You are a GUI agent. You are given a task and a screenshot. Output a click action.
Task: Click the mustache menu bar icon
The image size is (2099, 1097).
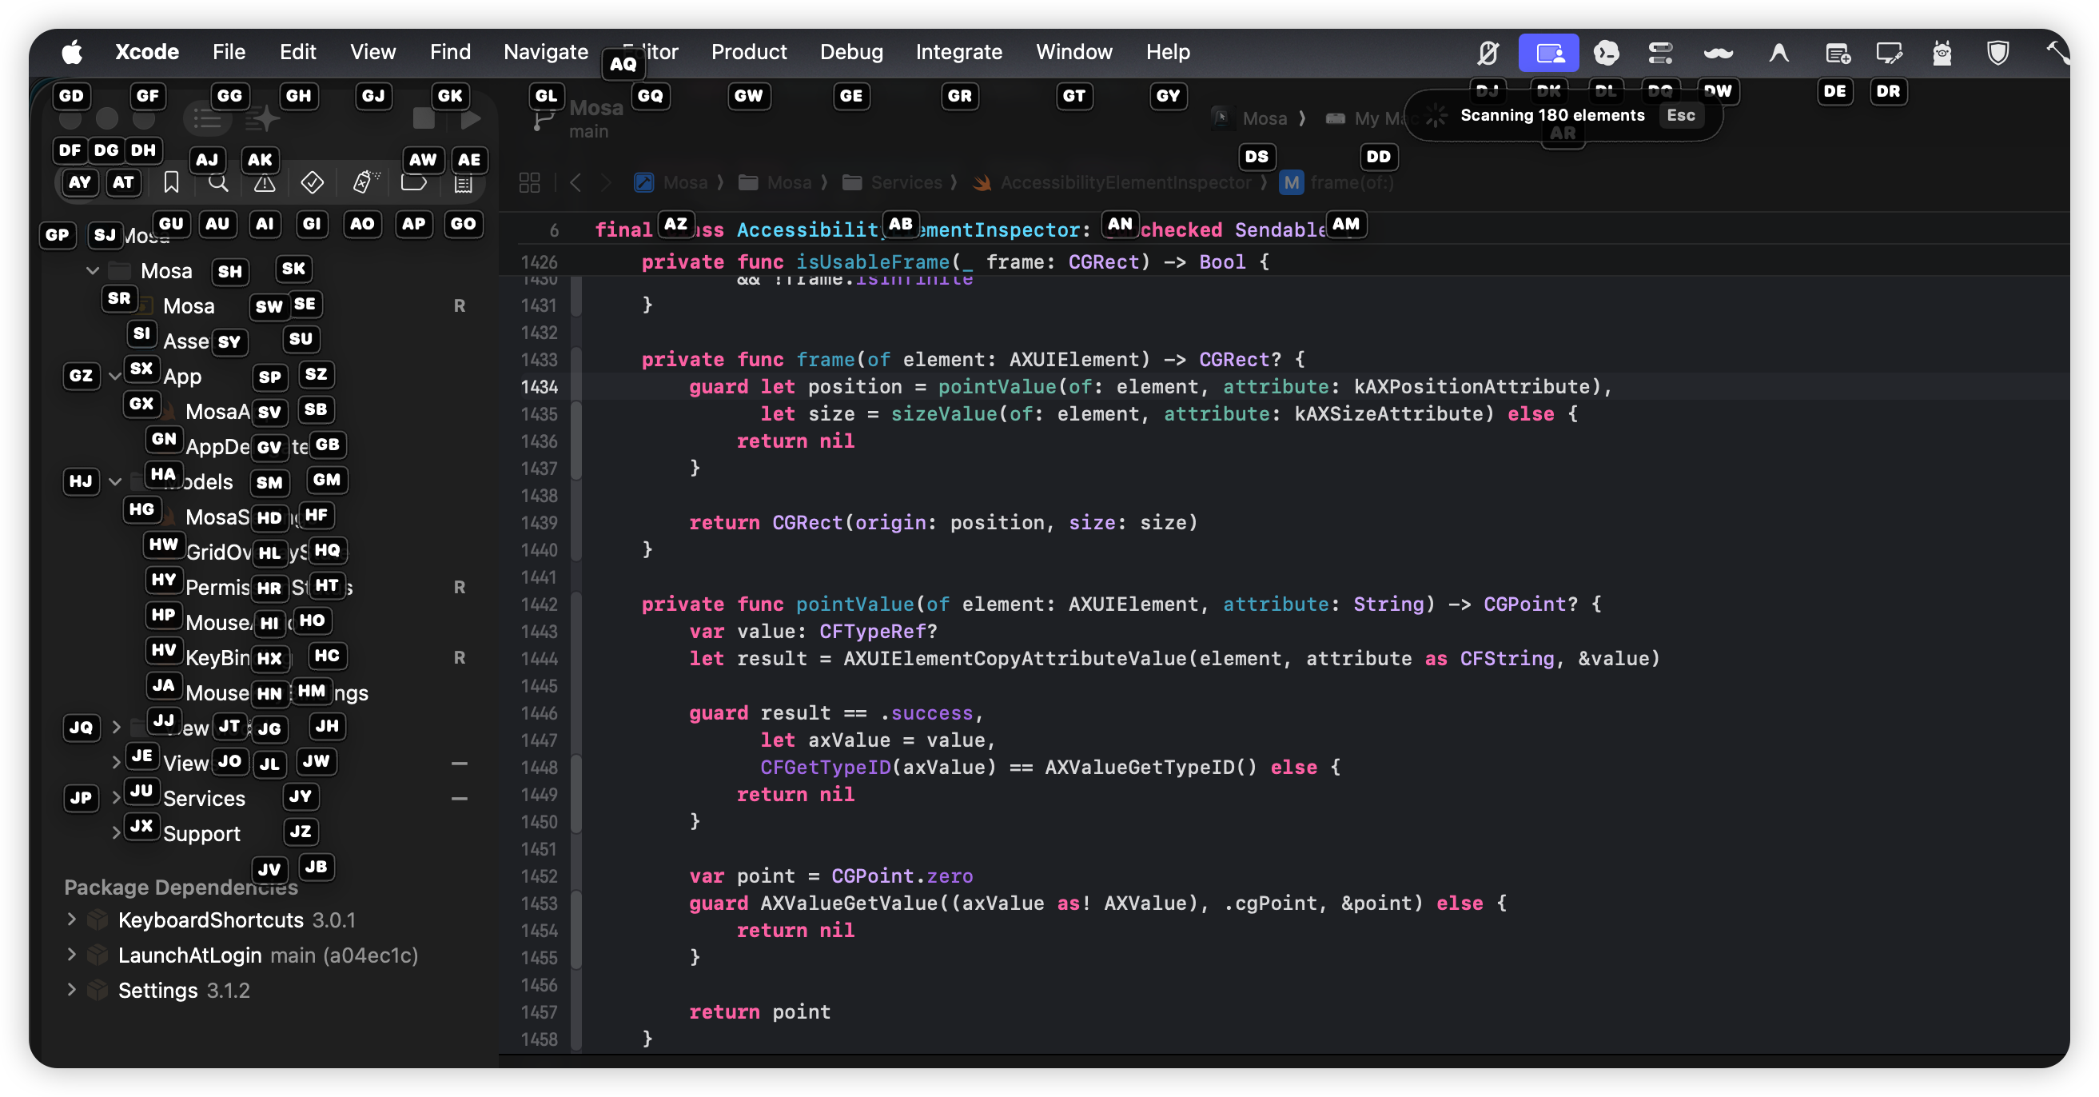tap(1718, 53)
